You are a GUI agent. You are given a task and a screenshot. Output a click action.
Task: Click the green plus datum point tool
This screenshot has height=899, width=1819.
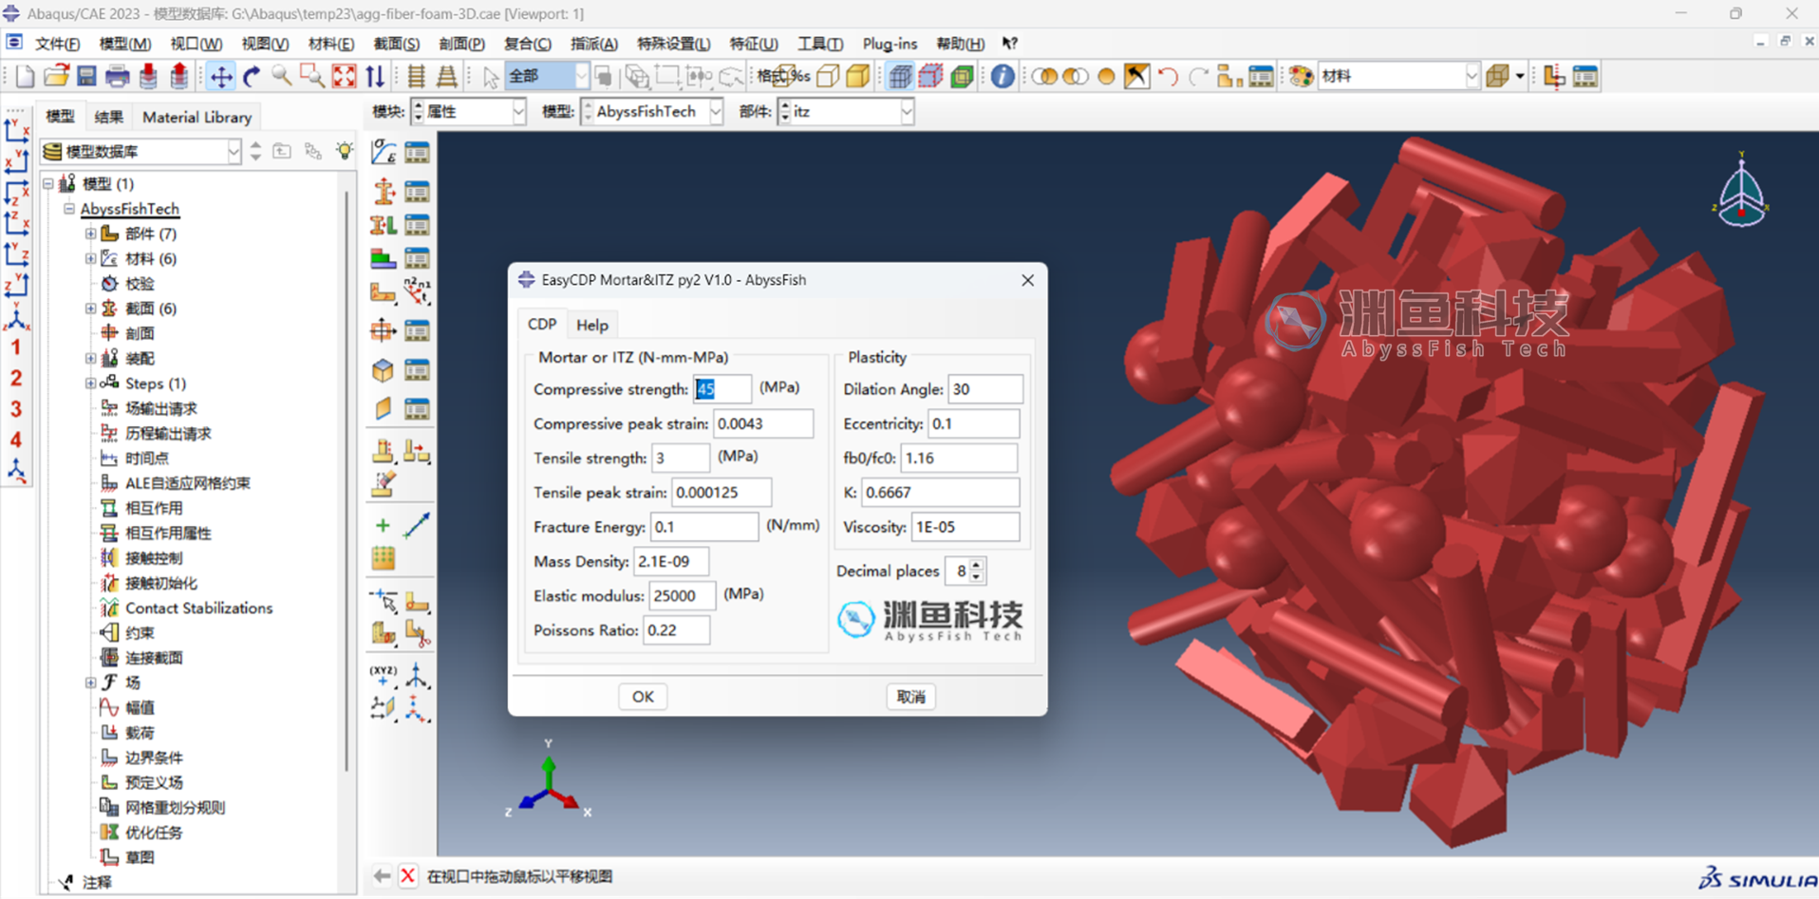[383, 525]
